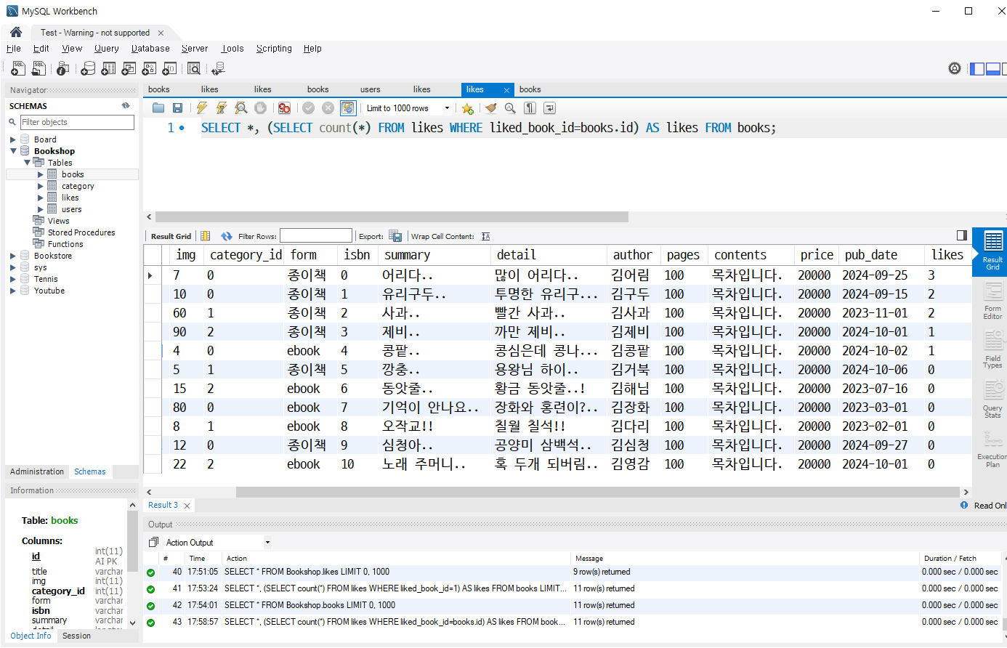Search table data icon in main toolbar
The height and width of the screenshot is (648, 1007).
(194, 68)
